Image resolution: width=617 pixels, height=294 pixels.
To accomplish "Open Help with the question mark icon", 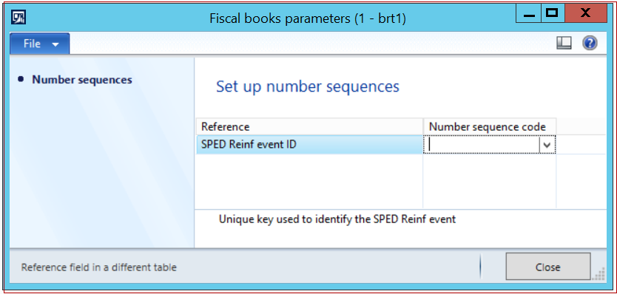I will coord(590,43).
